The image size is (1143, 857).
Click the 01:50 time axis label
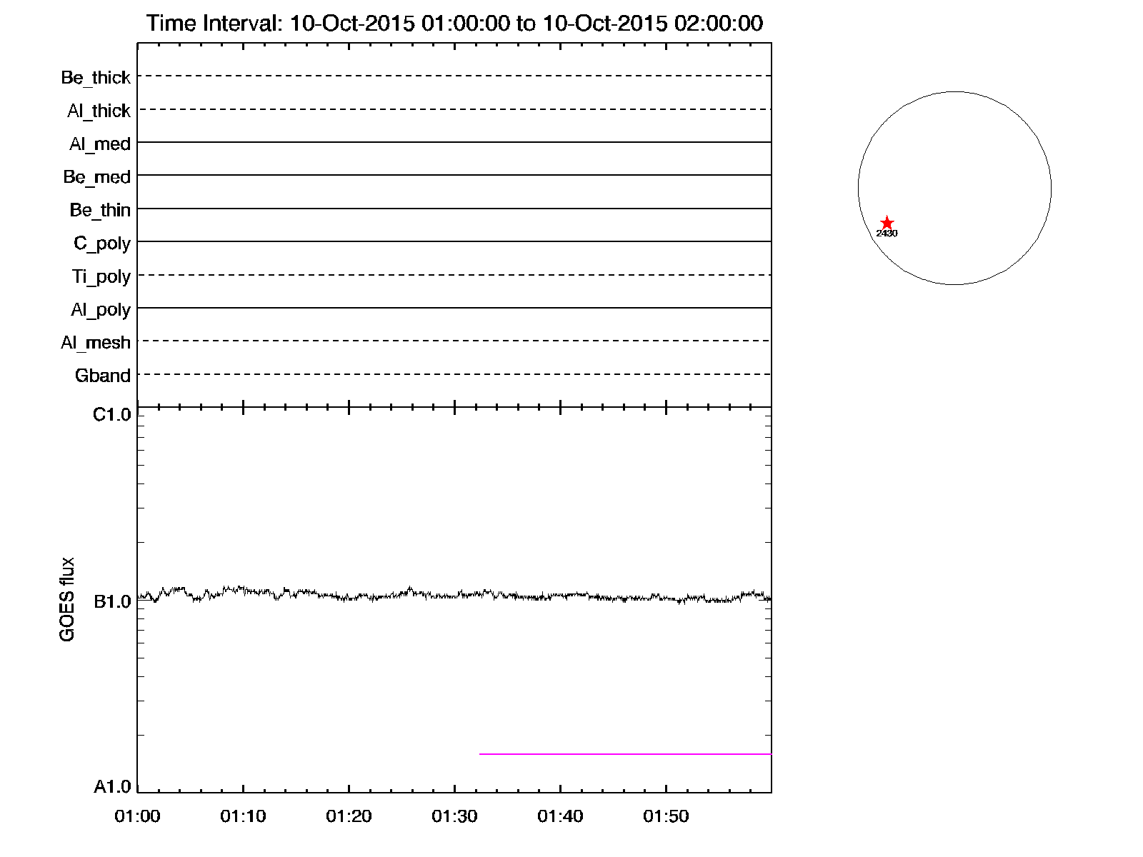(x=666, y=816)
